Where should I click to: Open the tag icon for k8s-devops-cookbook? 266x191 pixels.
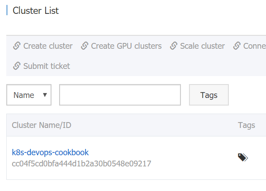click(243, 157)
